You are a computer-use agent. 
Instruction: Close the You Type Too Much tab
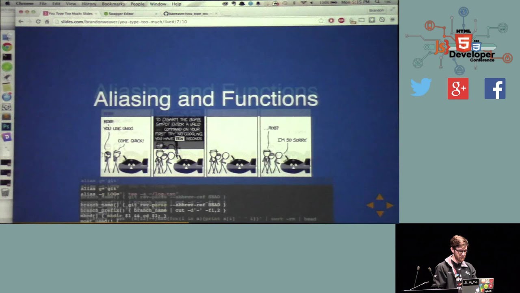click(96, 13)
